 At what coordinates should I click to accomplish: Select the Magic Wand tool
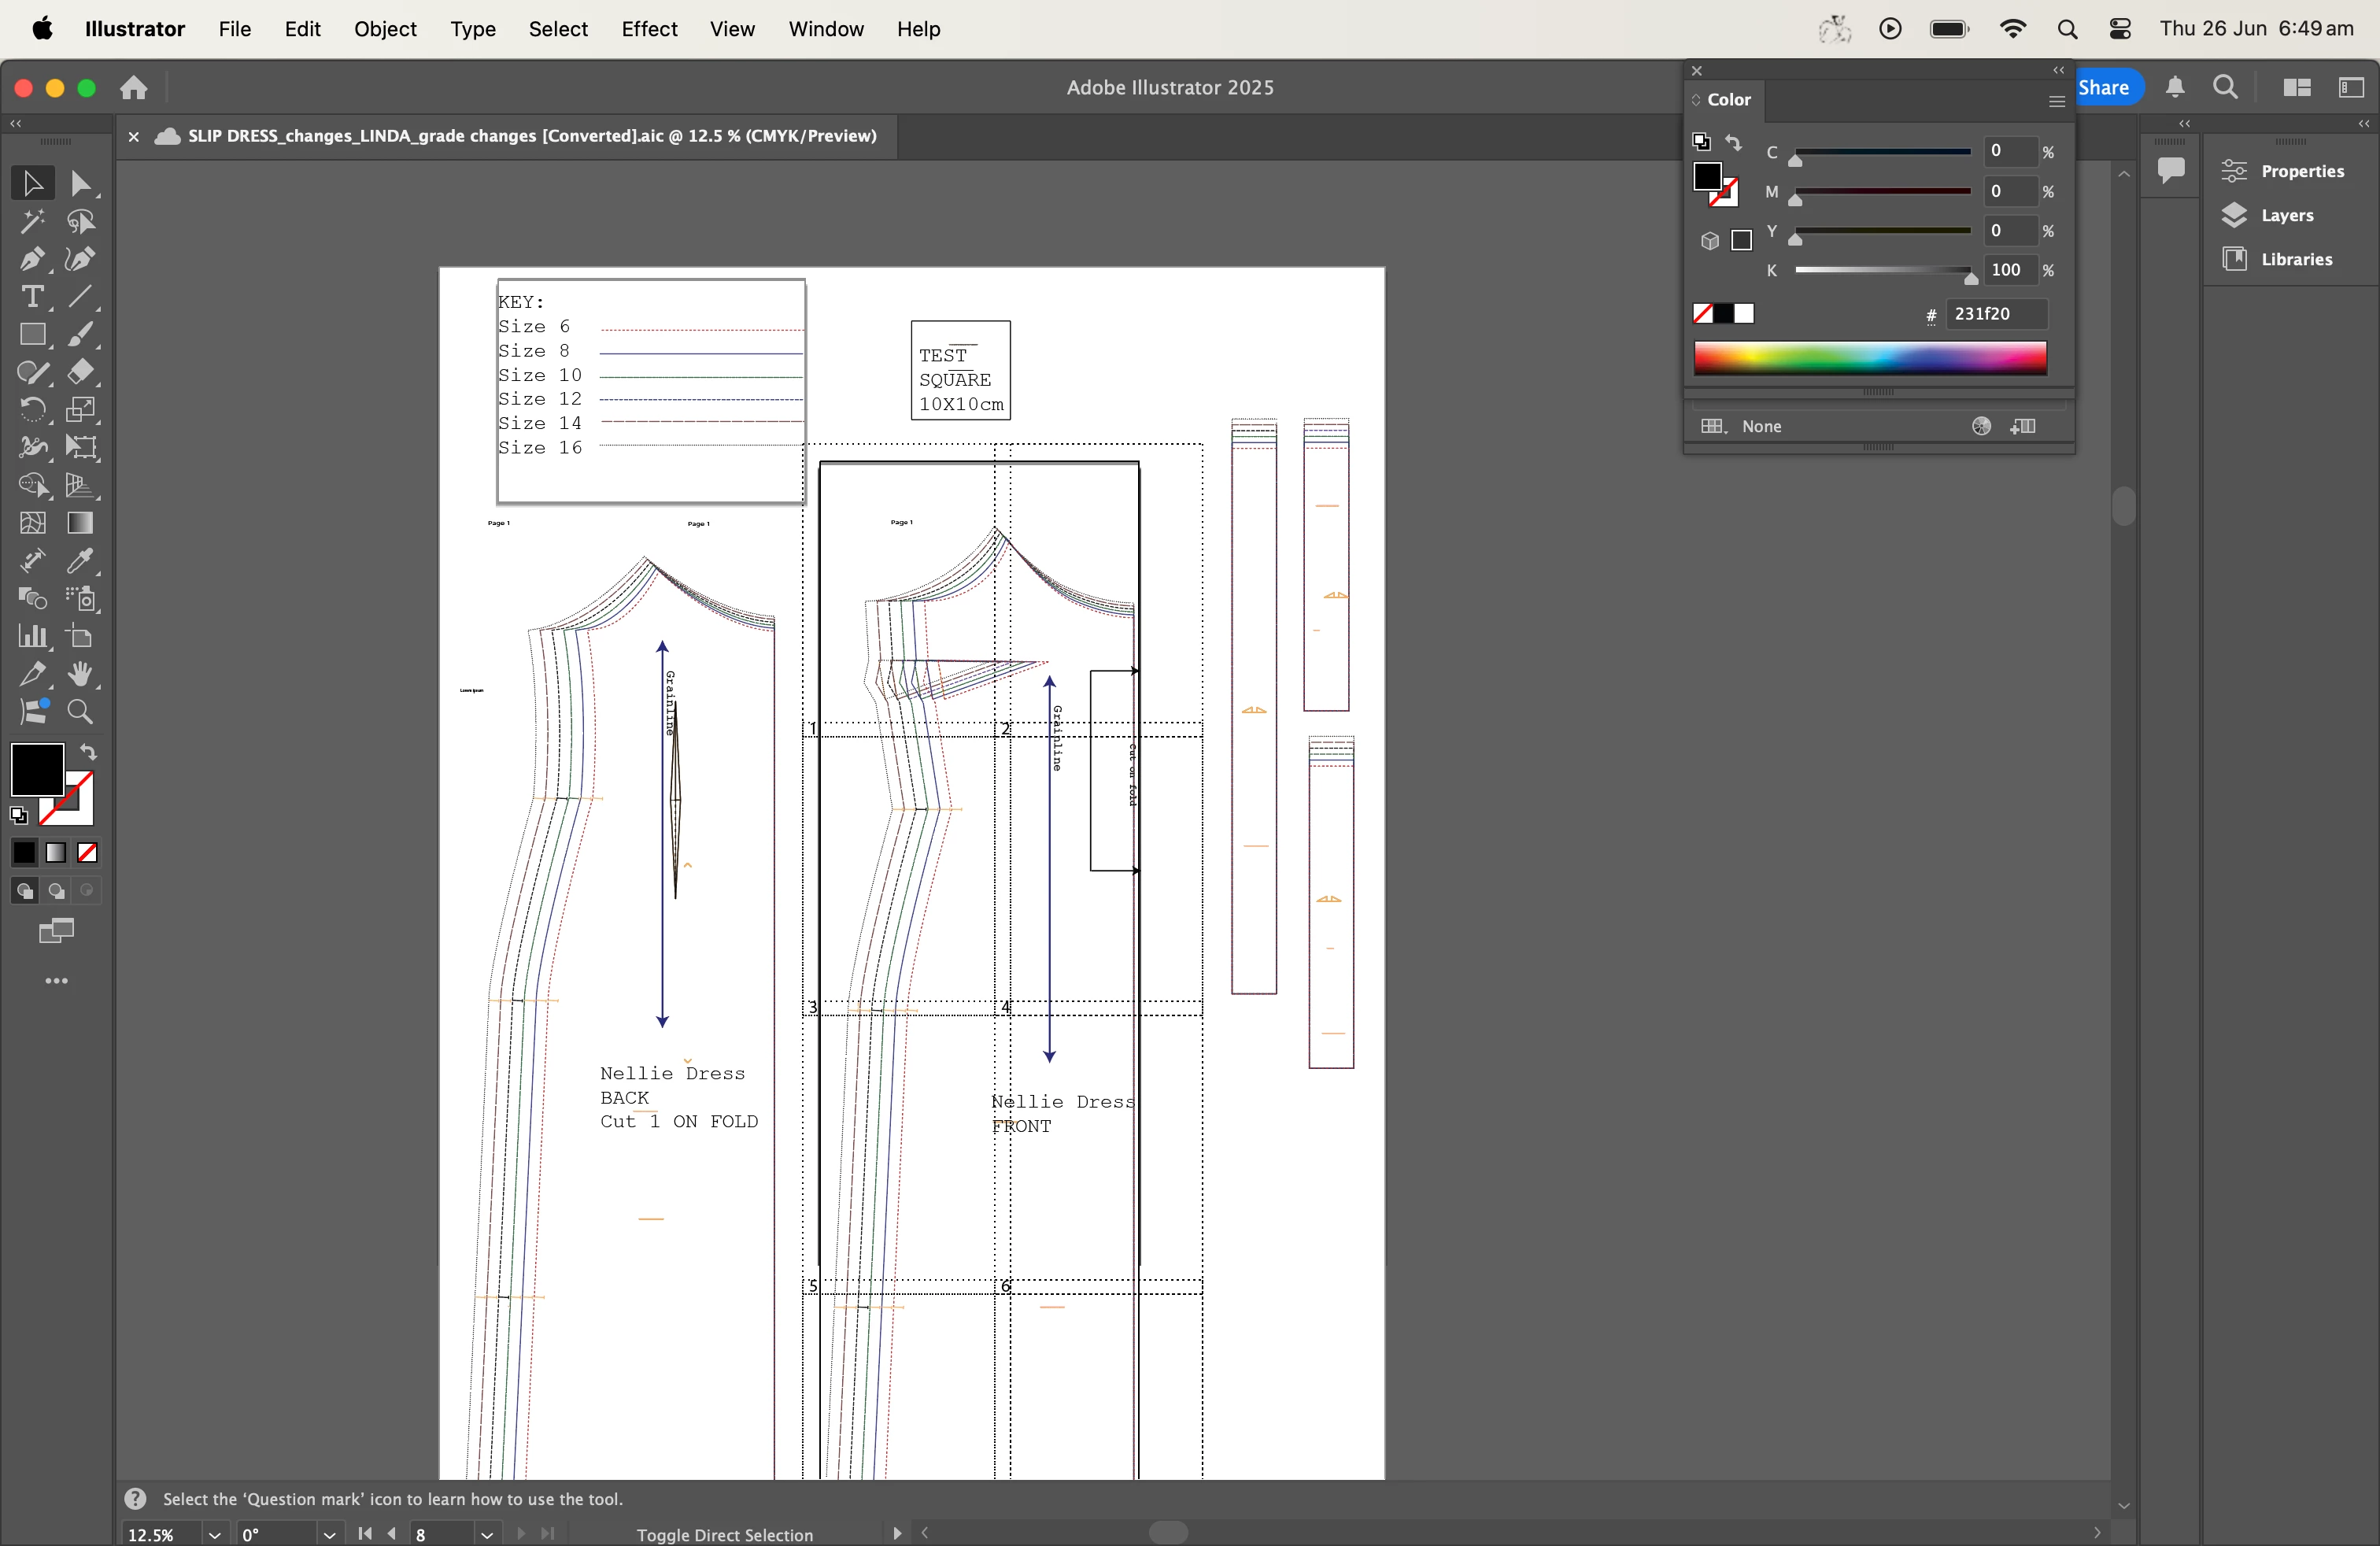(32, 222)
